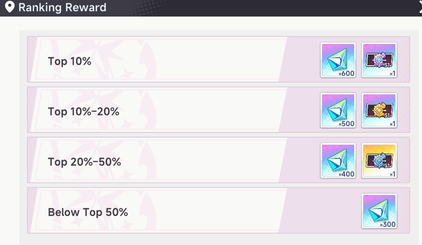Click the ×400 quantity text
422x245 pixels.
pyautogui.click(x=346, y=174)
